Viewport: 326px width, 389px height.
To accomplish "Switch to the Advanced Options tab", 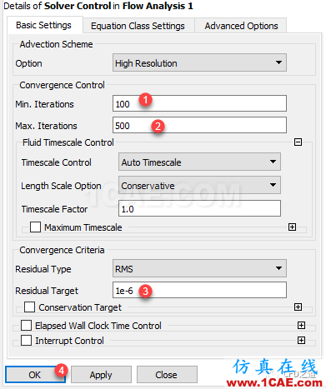I will click(x=241, y=26).
